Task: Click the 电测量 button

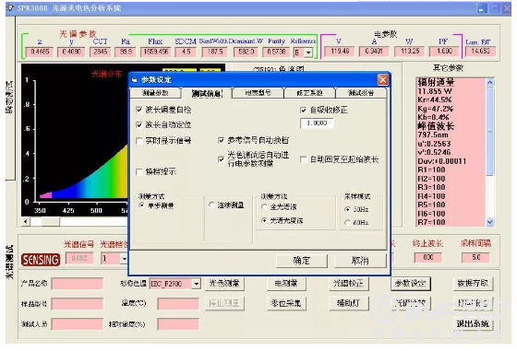Action: [x=286, y=284]
